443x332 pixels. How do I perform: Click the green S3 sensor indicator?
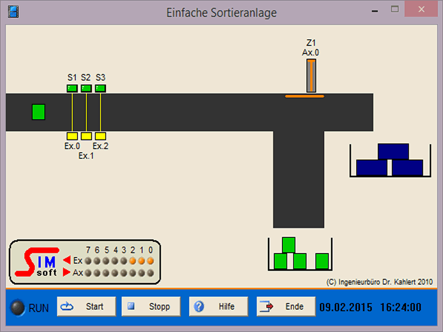(100, 88)
